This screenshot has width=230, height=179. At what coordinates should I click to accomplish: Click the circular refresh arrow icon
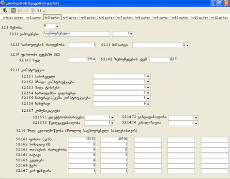(26, 11)
